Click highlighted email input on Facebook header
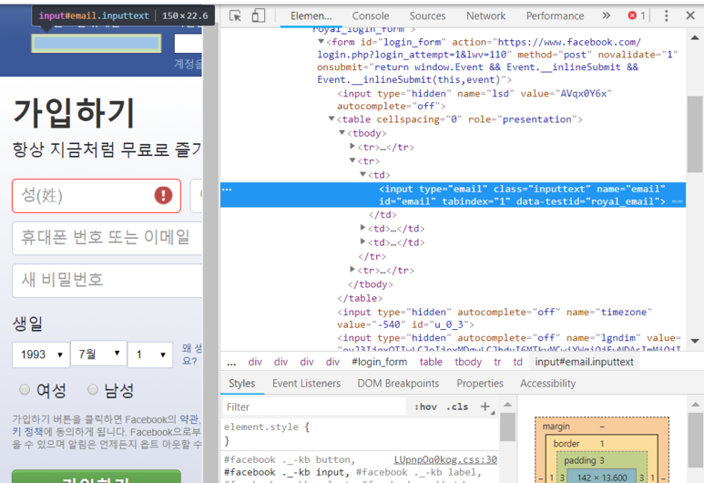 click(96, 44)
